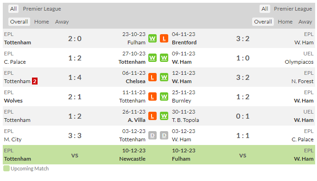Screen dimensions: 317x181
Task: Click the red card 2 icon beside Tottenham
Action: 35,81
